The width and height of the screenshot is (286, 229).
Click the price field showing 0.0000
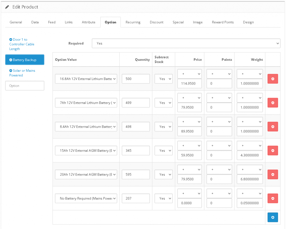pos(190,203)
